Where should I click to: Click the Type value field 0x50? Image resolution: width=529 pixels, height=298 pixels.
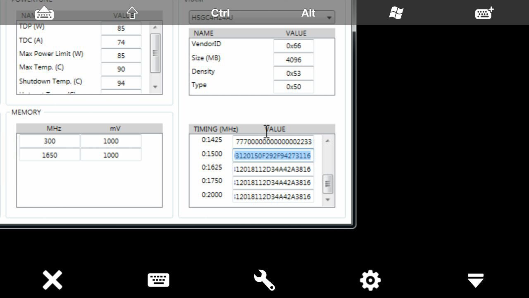tap(293, 87)
